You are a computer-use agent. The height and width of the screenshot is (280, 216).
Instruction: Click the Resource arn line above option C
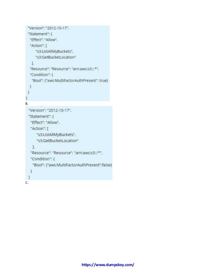click(66, 153)
